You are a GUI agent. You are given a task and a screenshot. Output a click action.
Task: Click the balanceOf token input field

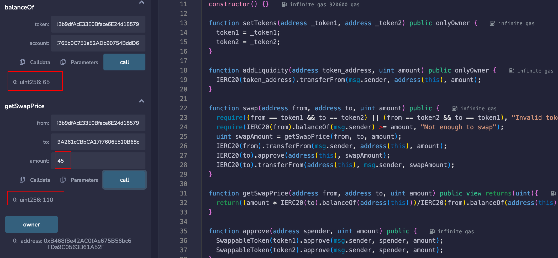[x=98, y=24]
